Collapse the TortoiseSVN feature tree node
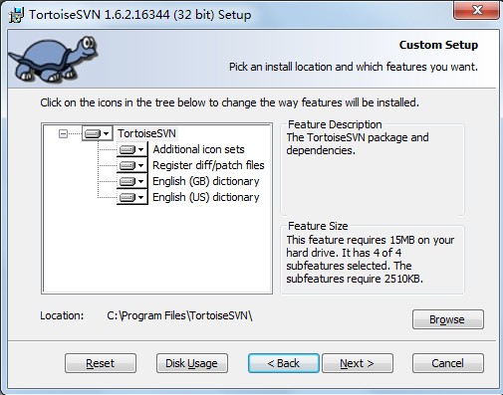Image resolution: width=503 pixels, height=395 pixels. pos(63,133)
